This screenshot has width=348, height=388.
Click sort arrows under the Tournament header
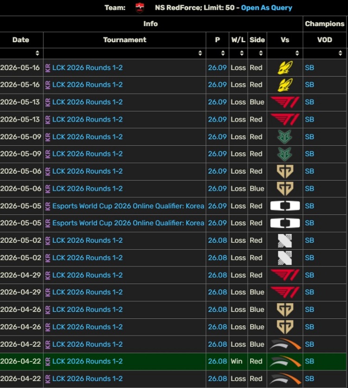coord(200,53)
